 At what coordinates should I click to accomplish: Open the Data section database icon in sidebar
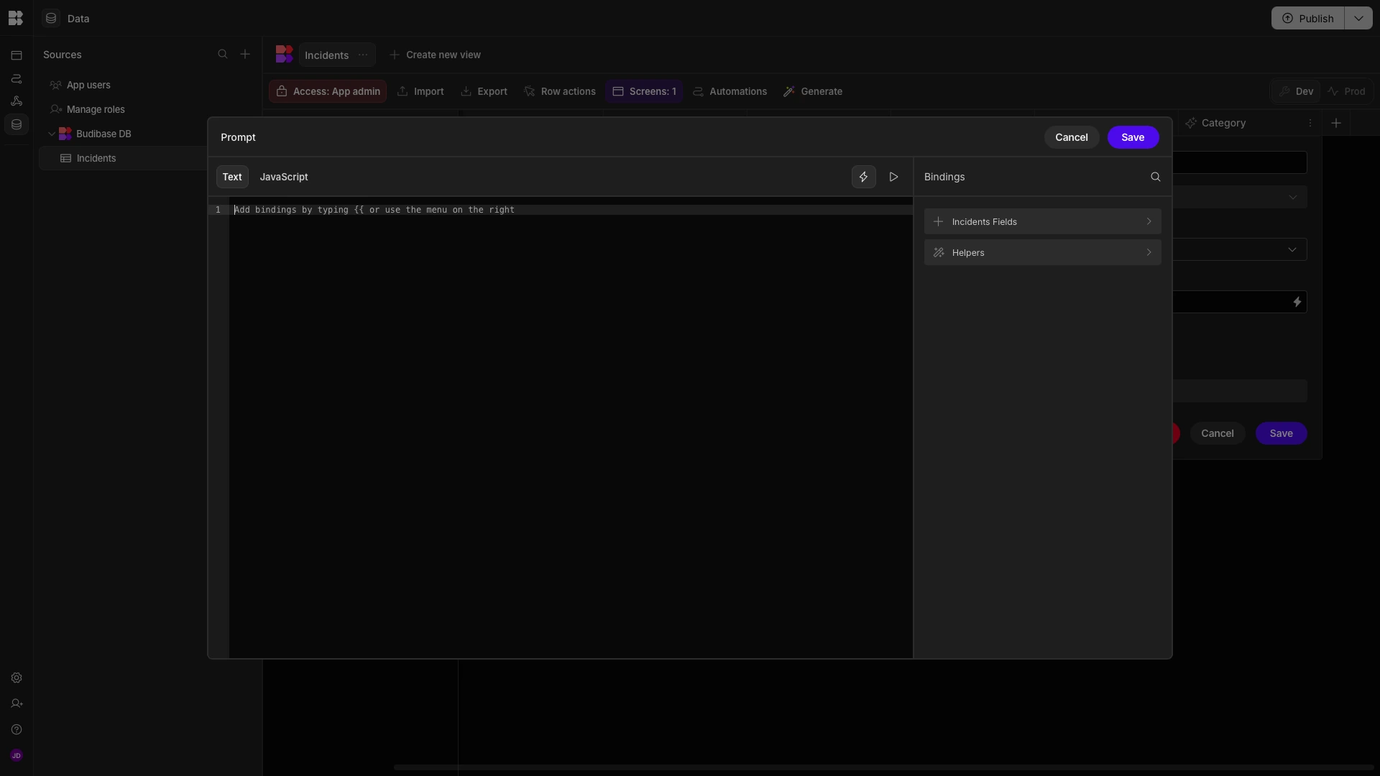(x=17, y=124)
